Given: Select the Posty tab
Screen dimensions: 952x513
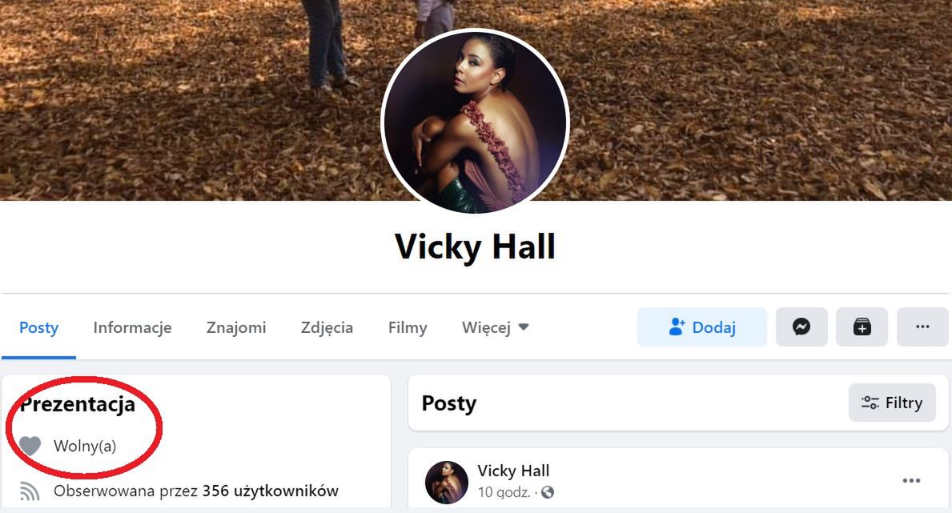Looking at the screenshot, I should point(39,328).
